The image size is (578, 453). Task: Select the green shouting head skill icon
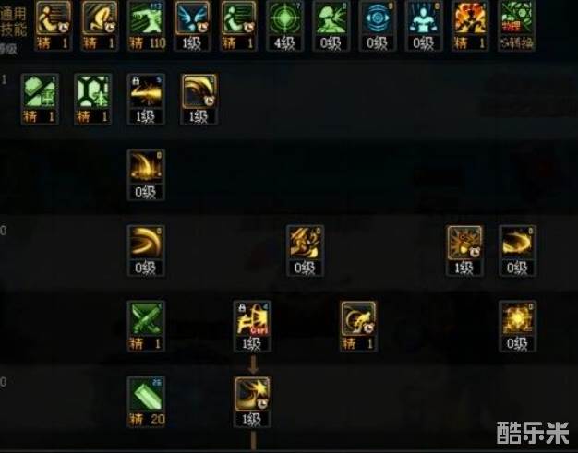point(331,18)
